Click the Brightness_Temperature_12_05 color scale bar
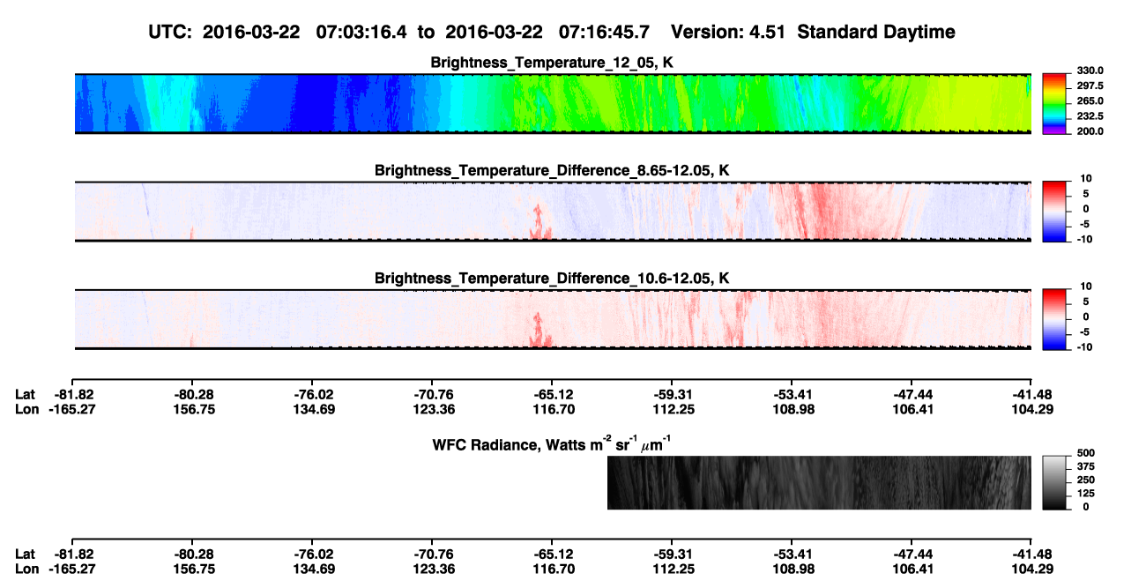The image size is (1146, 588). point(1054,104)
